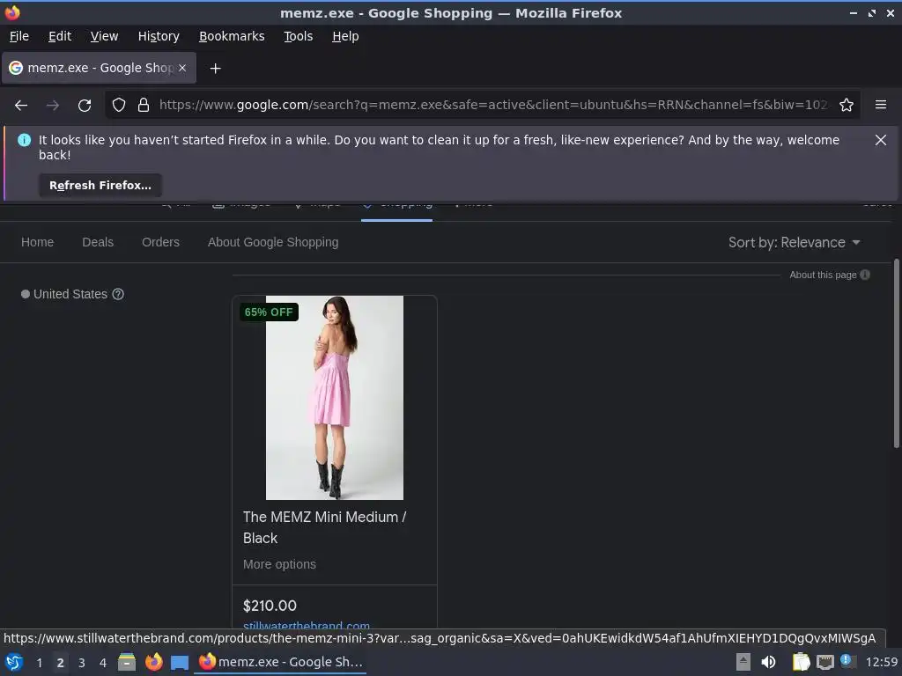Viewport: 902px width, 676px height.
Task: Open About this page info icon
Action: [865, 275]
